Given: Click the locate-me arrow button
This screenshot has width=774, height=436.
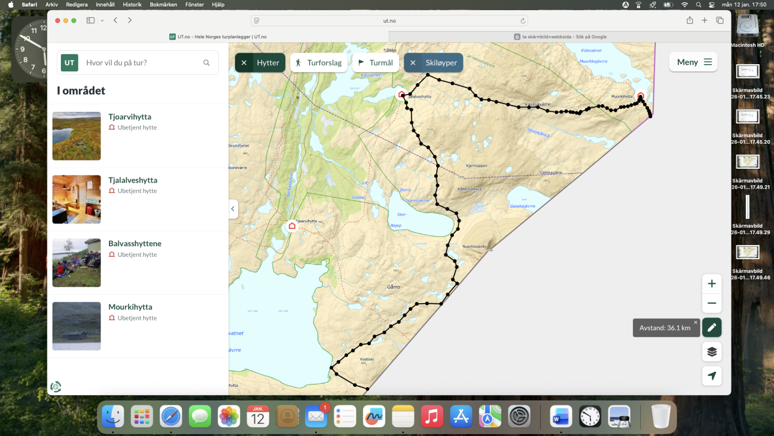Looking at the screenshot, I should coord(712,376).
